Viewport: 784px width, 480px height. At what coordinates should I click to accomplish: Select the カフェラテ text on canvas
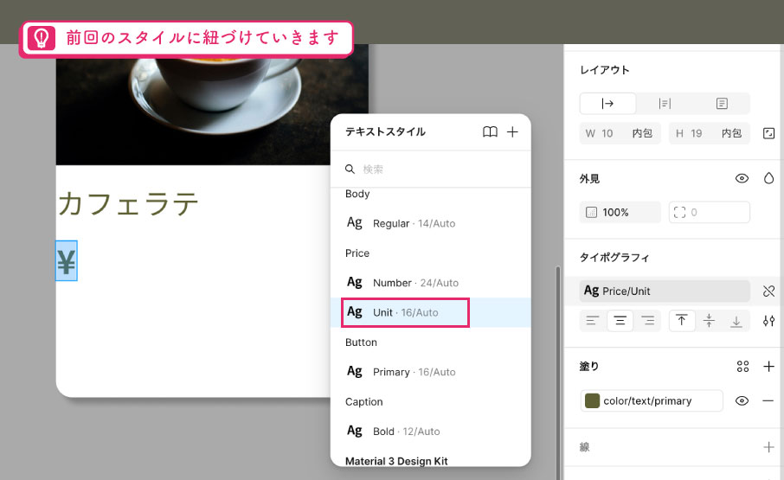128,203
